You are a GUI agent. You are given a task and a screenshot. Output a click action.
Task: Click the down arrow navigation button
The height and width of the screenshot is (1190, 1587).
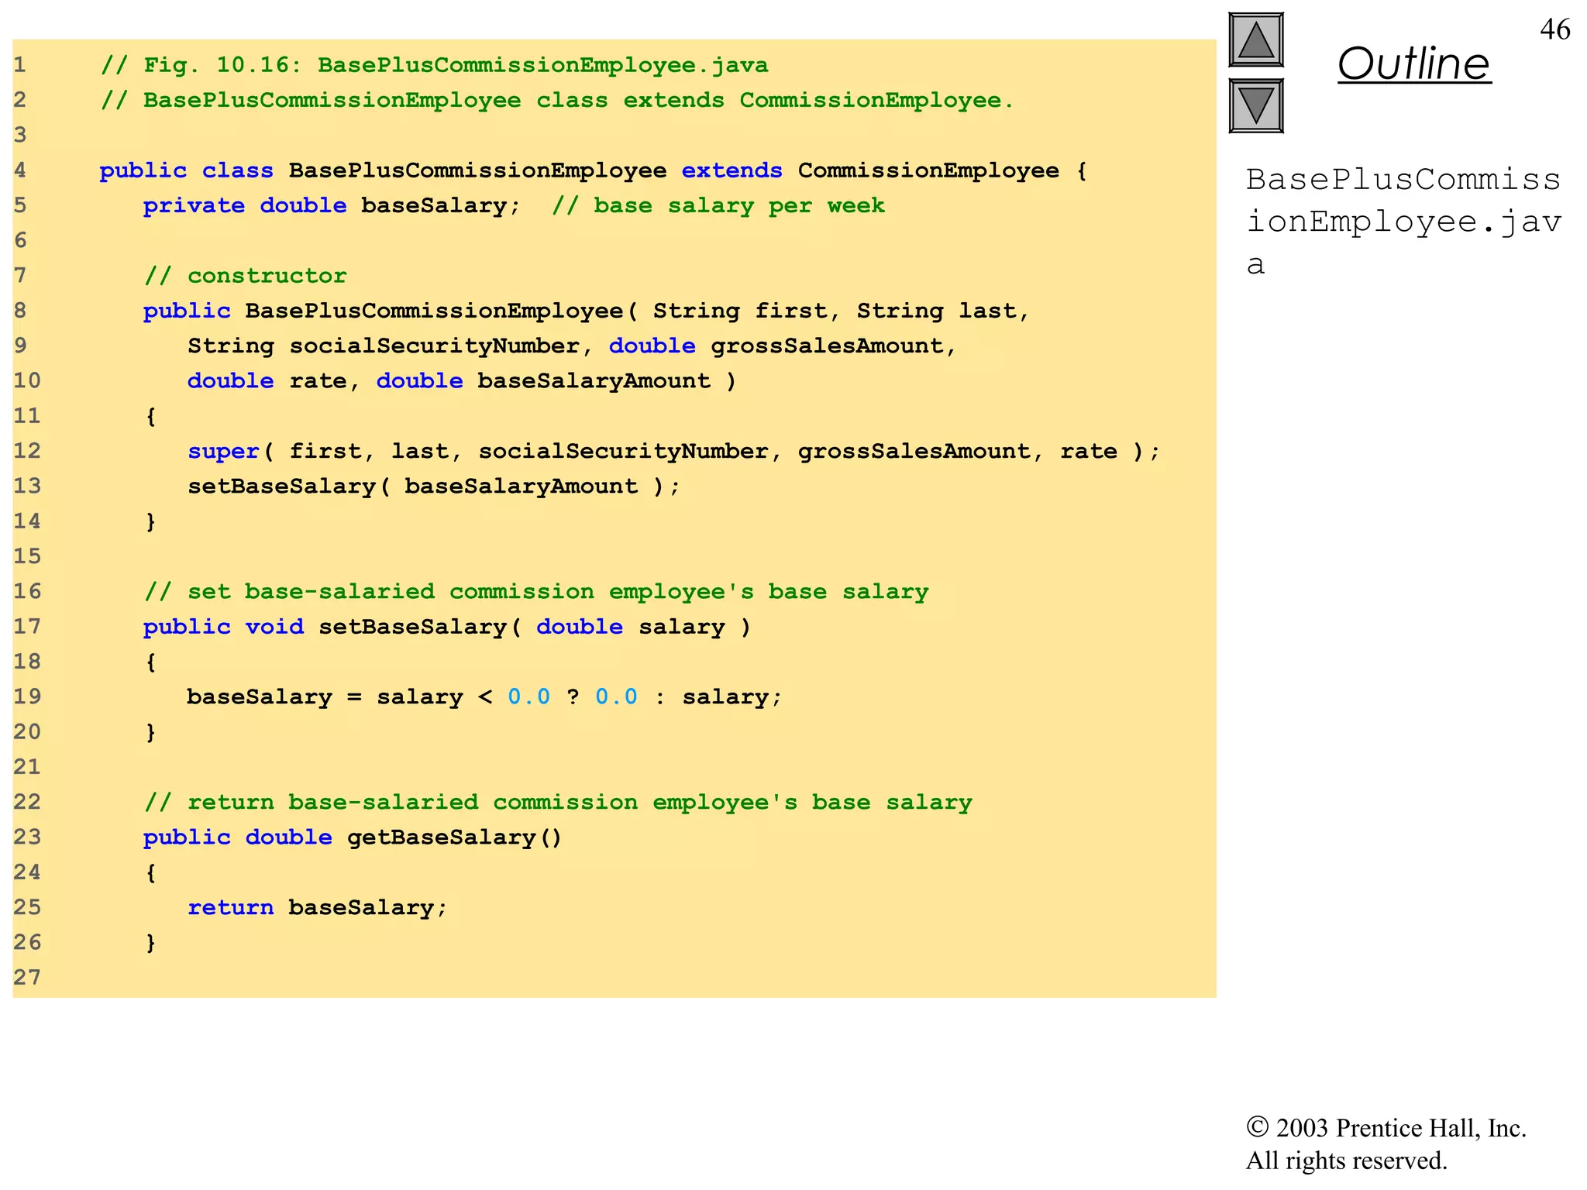[1256, 106]
